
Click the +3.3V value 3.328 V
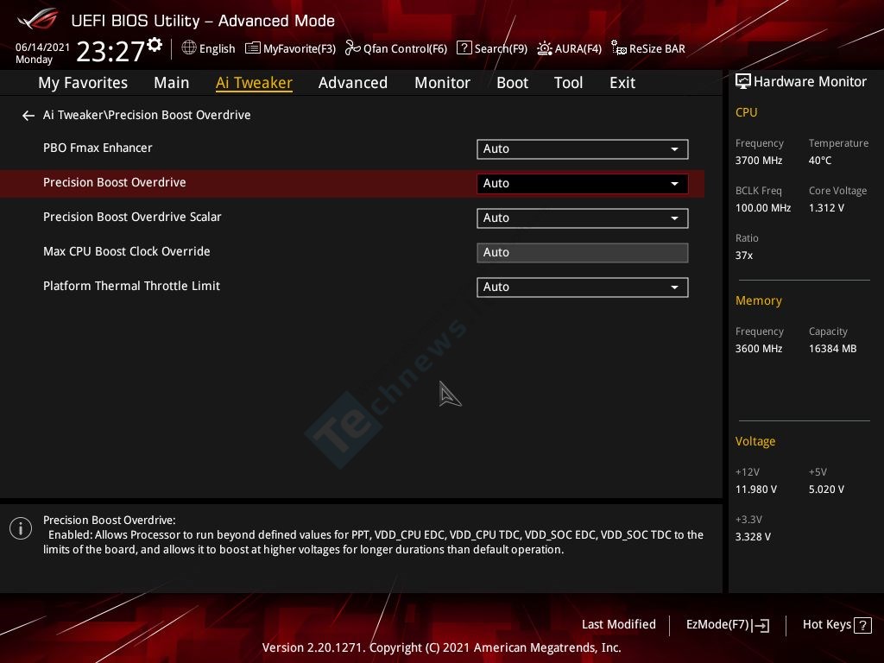pyautogui.click(x=753, y=537)
